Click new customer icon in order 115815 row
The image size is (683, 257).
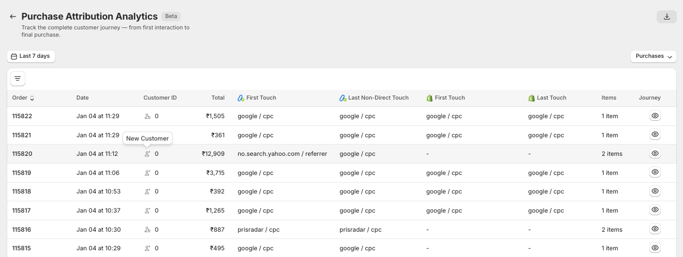pyautogui.click(x=147, y=248)
